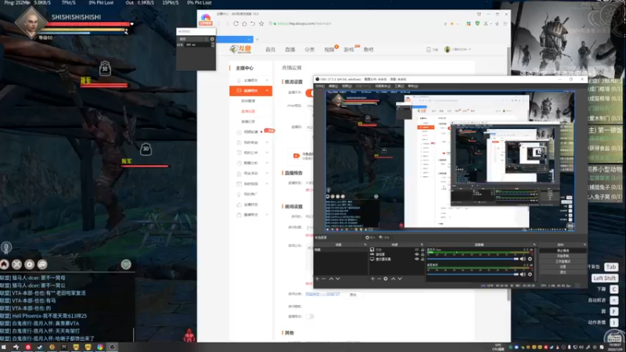626x352 pixels.
Task: Adjust mic/Aux volume slider in OBS mixer
Action: coord(473,259)
